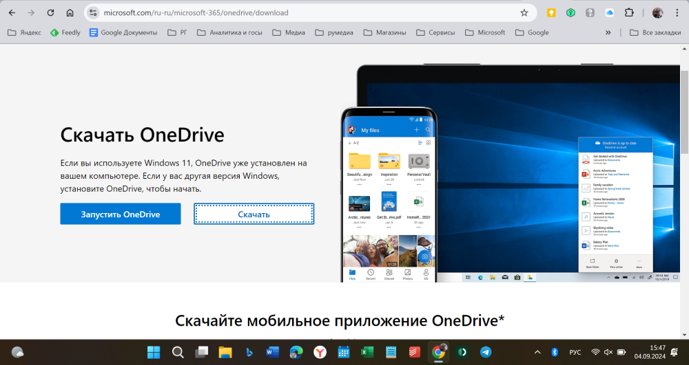Viewport: 689px width, 365px height.
Task: Open the Calendar app in taskbar
Action: pyautogui.click(x=344, y=352)
